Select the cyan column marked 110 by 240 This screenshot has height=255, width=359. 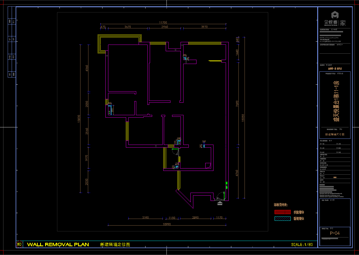point(204,146)
